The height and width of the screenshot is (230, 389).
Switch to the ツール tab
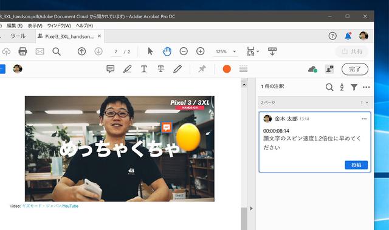click(x=18, y=36)
